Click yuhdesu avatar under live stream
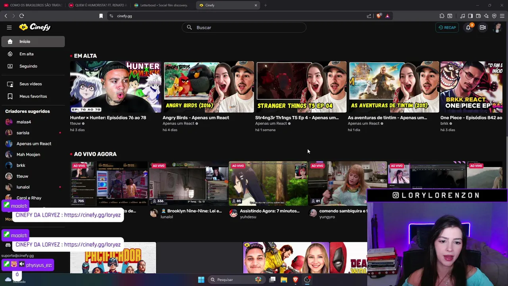 [x=233, y=214]
